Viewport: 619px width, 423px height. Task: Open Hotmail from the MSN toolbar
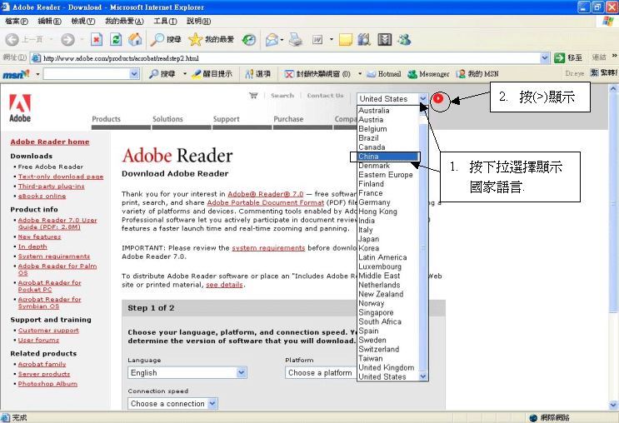pyautogui.click(x=384, y=74)
